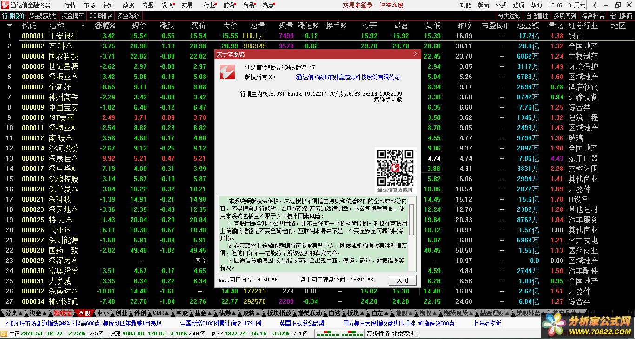This screenshot has width=635, height=339.
Task: Expand the 板块▲ bottom tab
Action: [x=356, y=313]
